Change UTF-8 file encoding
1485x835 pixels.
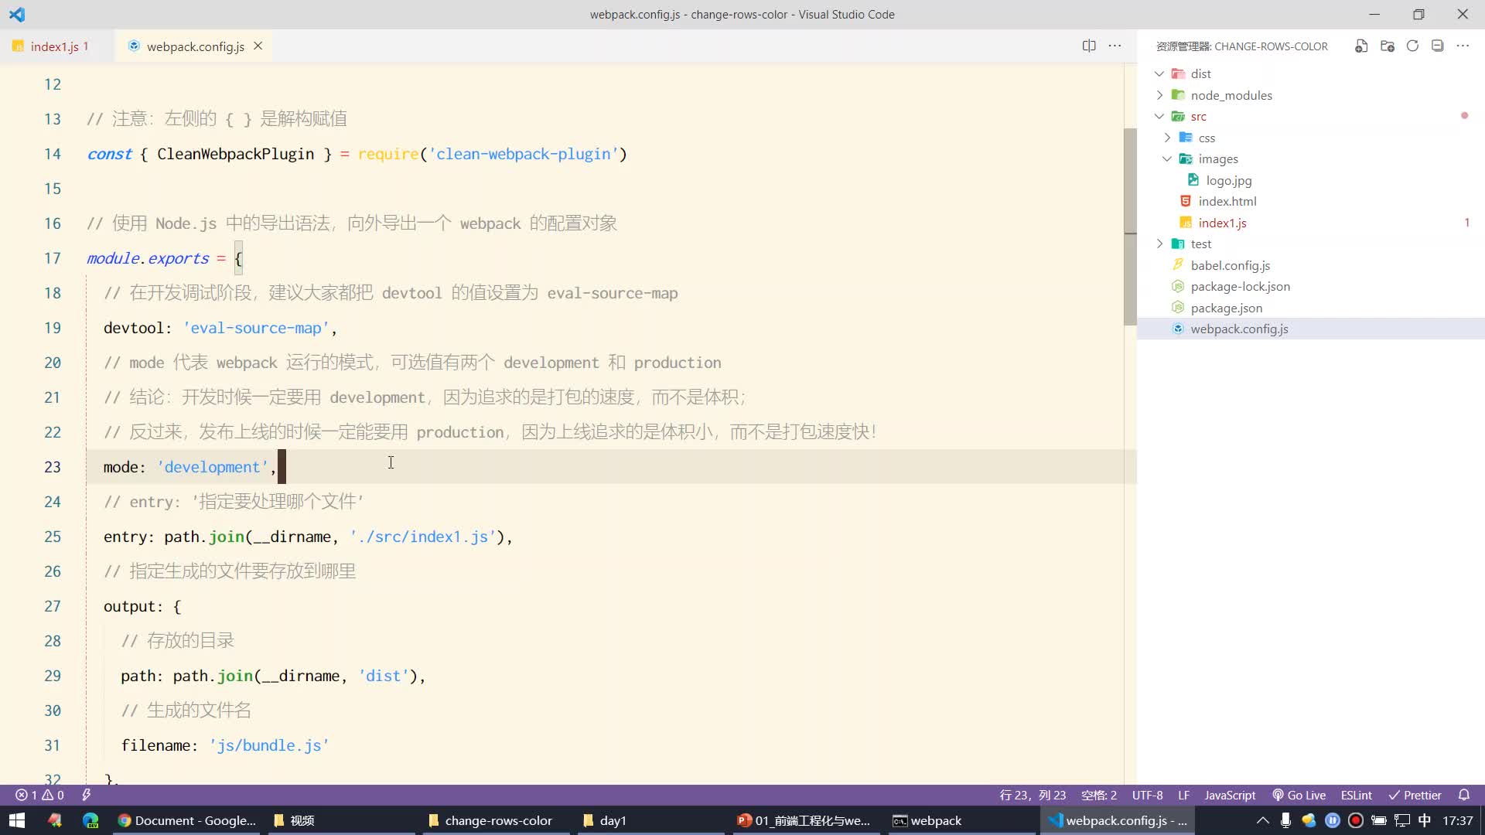tap(1147, 795)
